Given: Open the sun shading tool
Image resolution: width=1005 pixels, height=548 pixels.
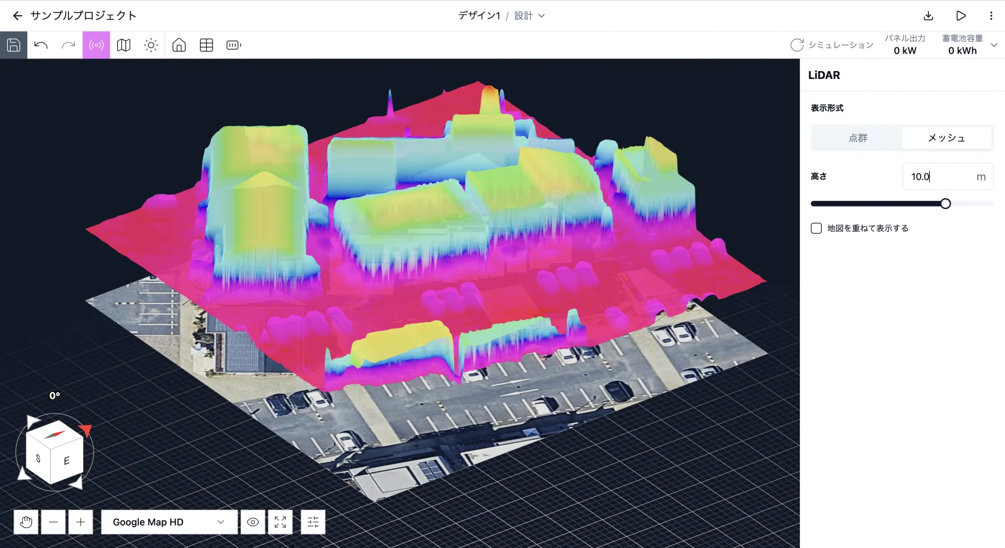Looking at the screenshot, I should click(151, 45).
